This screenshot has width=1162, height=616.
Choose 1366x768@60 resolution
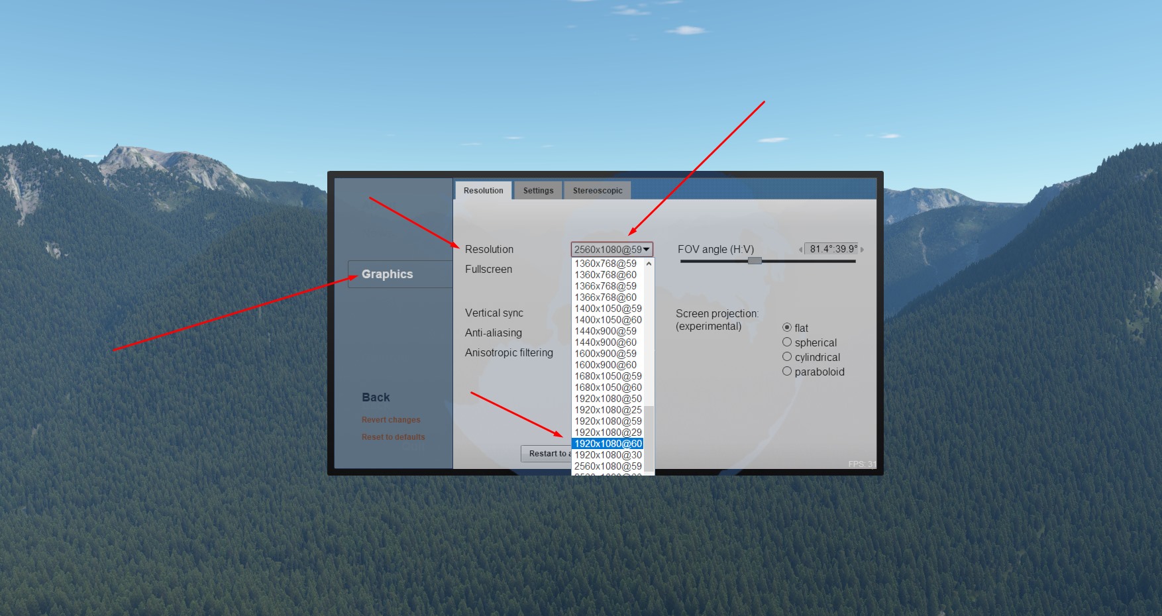point(607,297)
